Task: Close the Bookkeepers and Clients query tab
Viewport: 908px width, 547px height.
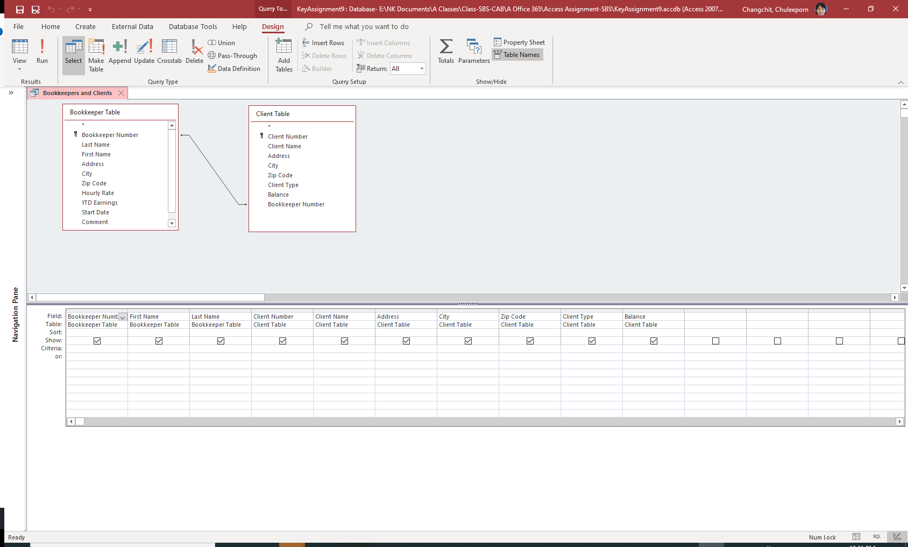Action: click(x=120, y=92)
